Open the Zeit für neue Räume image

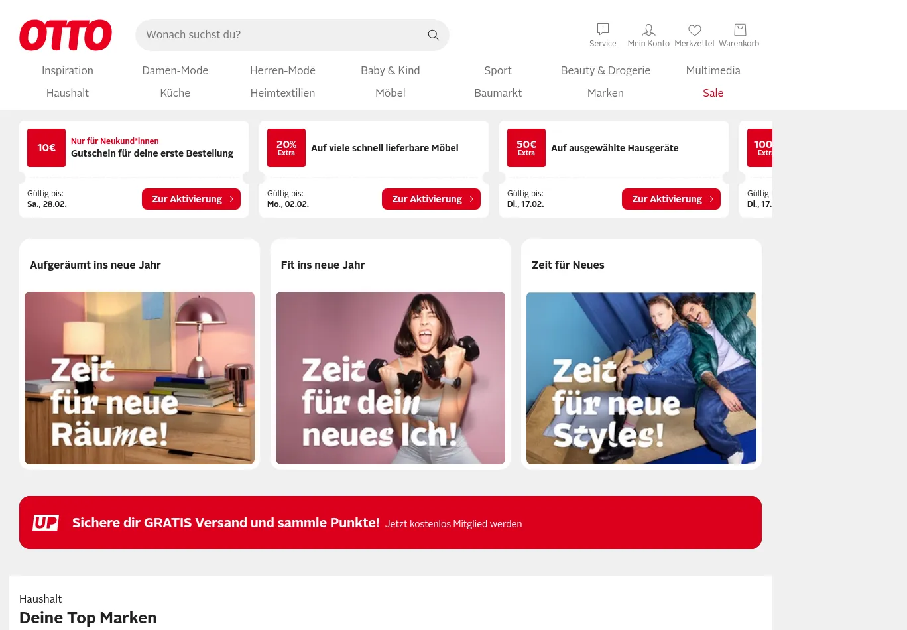(x=139, y=378)
